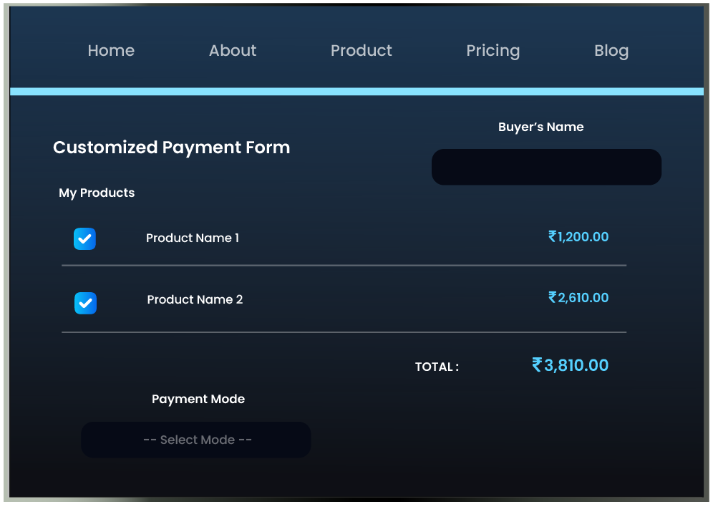This screenshot has width=713, height=507.
Task: Click the Product Name 1 label
Action: click(193, 238)
